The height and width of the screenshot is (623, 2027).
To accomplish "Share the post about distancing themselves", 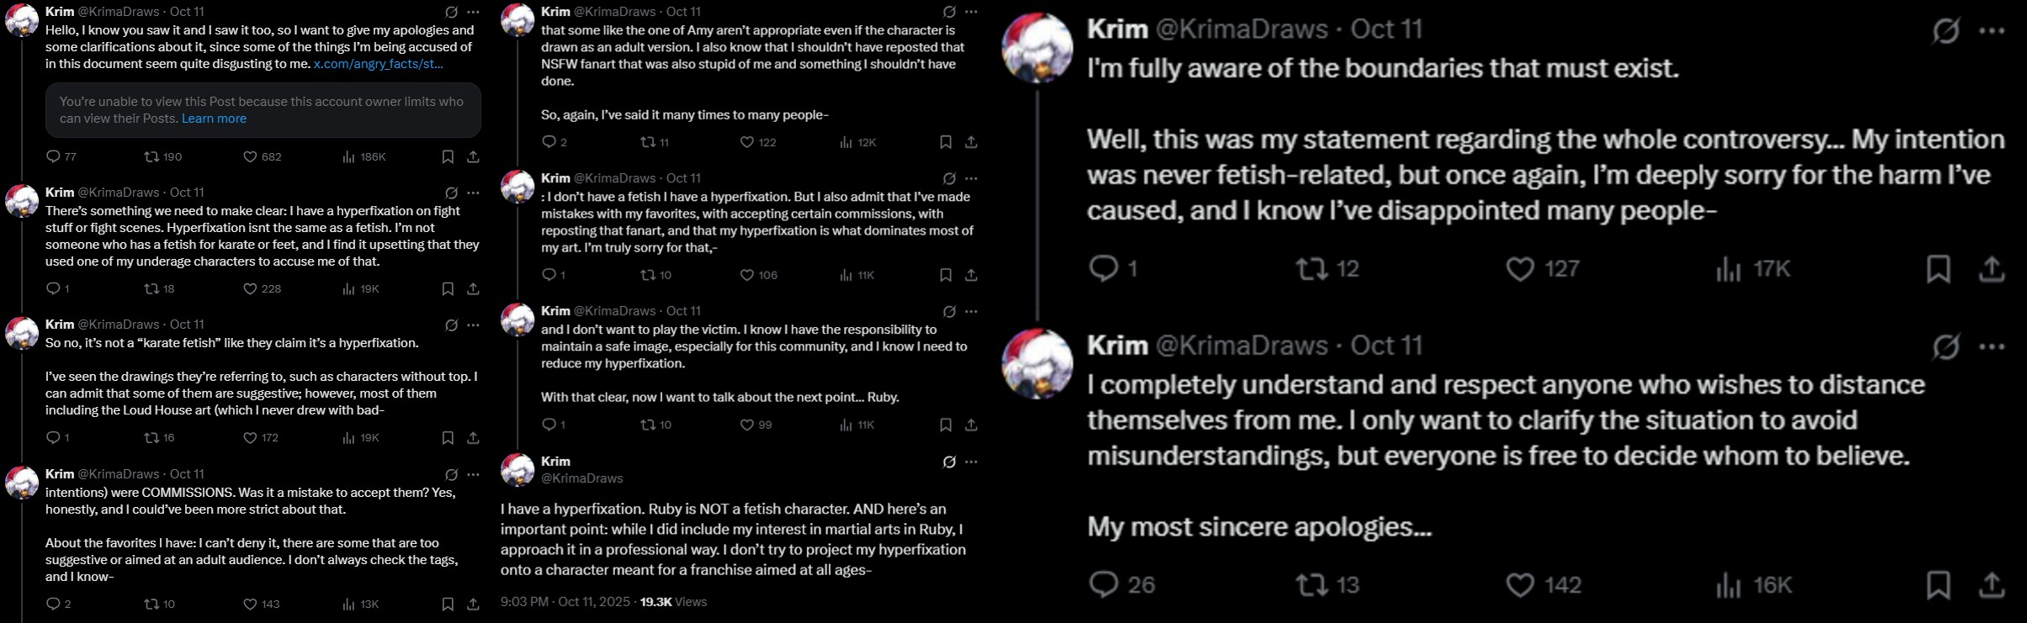I will [x=1987, y=583].
